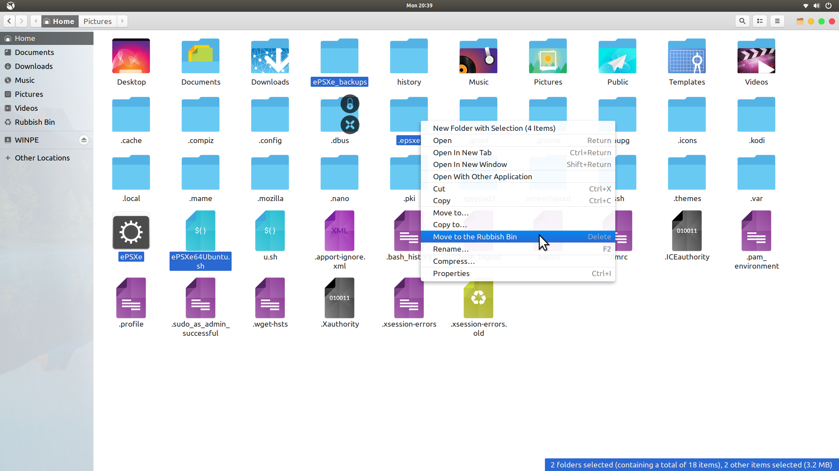Screen dimensions: 839x471
Task: Choose Copy in context menu
Action: 518,201
